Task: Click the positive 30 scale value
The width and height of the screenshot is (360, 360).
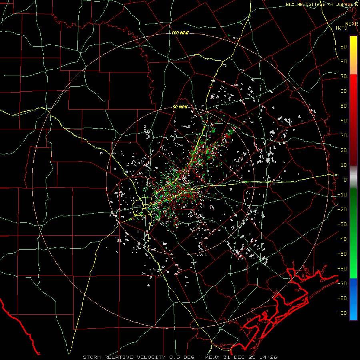Action: click(x=344, y=136)
